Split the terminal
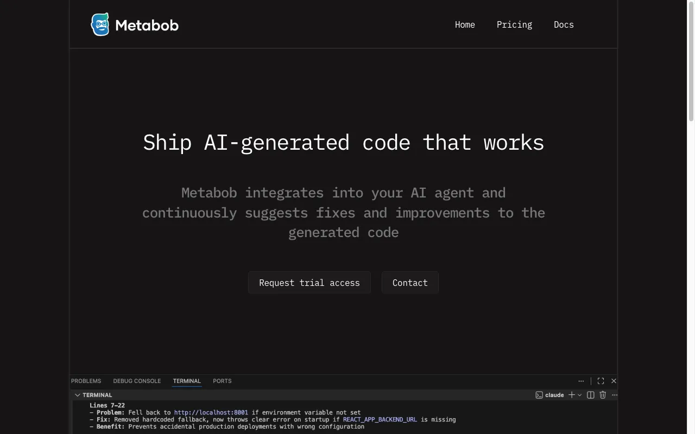This screenshot has width=695, height=434. tap(591, 395)
